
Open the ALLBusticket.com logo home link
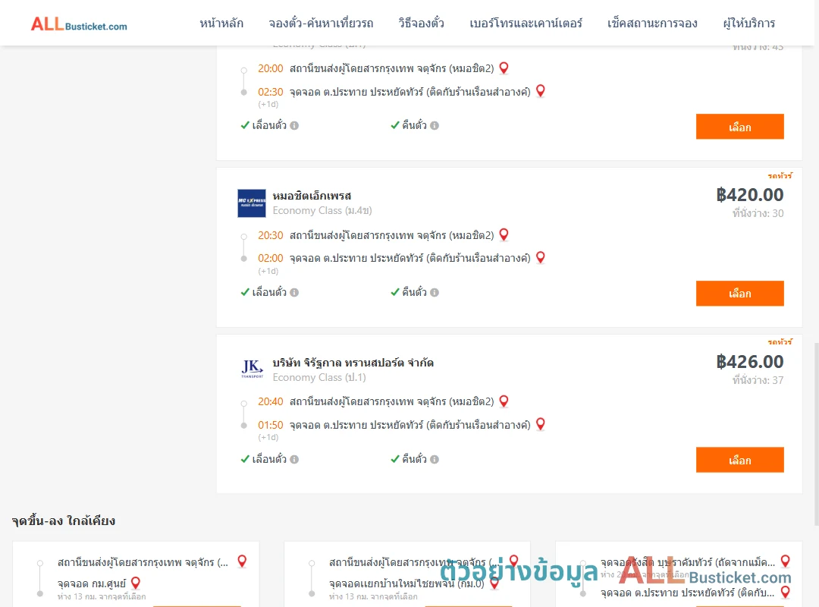[79, 24]
